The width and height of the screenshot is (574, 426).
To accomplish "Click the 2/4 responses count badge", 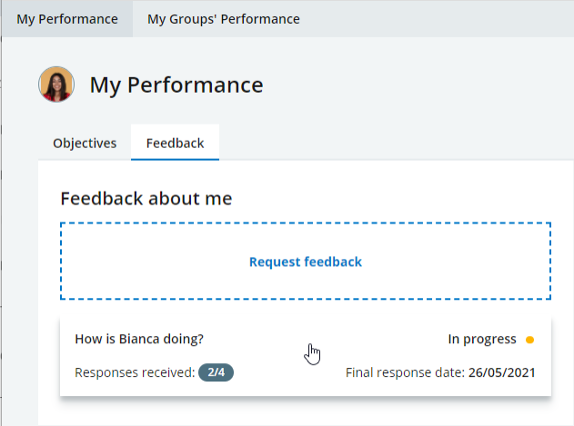I will 216,372.
